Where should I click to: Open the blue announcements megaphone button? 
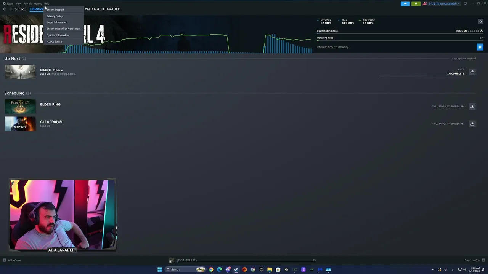(x=405, y=3)
